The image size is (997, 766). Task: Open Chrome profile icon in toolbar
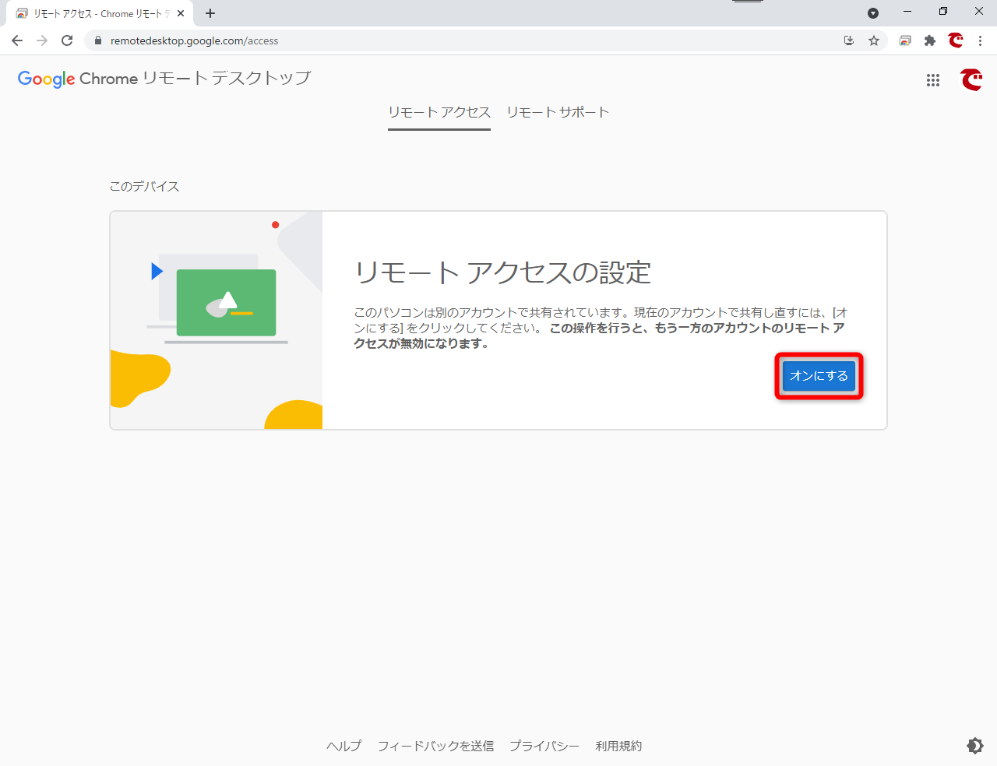click(x=956, y=40)
